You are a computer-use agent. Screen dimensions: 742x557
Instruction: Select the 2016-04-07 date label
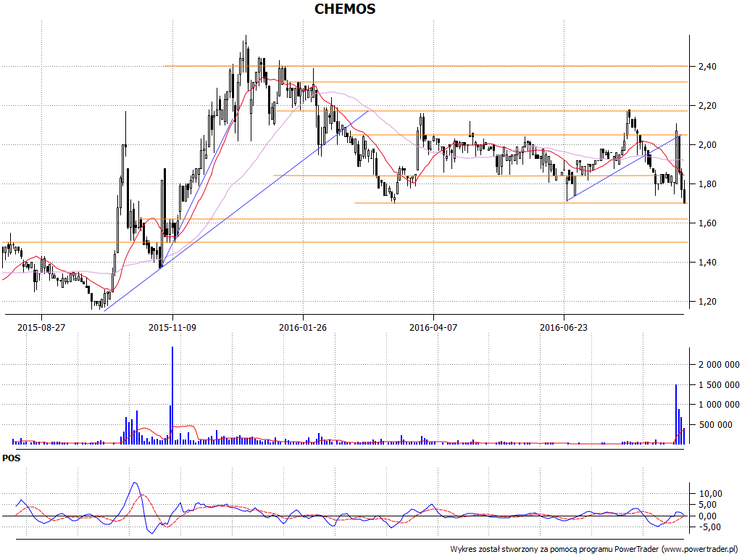(433, 327)
